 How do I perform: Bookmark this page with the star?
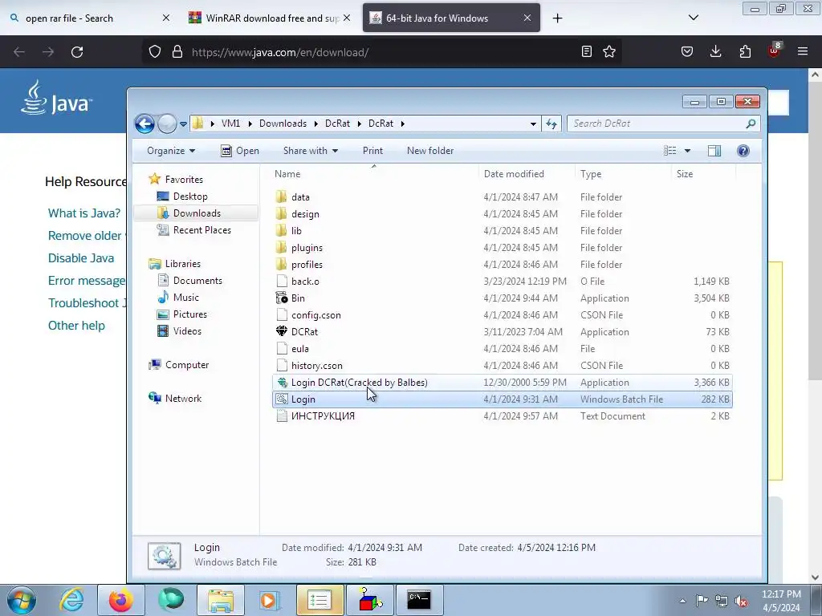608,51
